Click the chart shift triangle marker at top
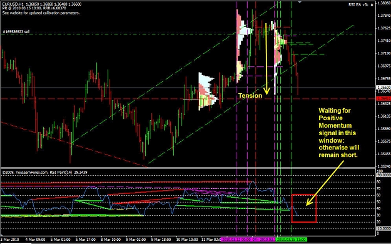 300,1
